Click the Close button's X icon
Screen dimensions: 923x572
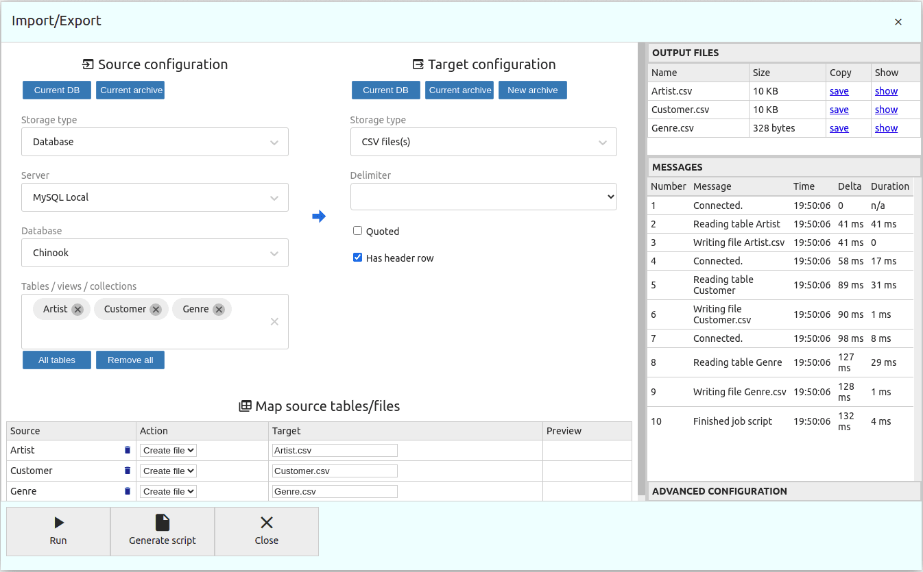[266, 522]
